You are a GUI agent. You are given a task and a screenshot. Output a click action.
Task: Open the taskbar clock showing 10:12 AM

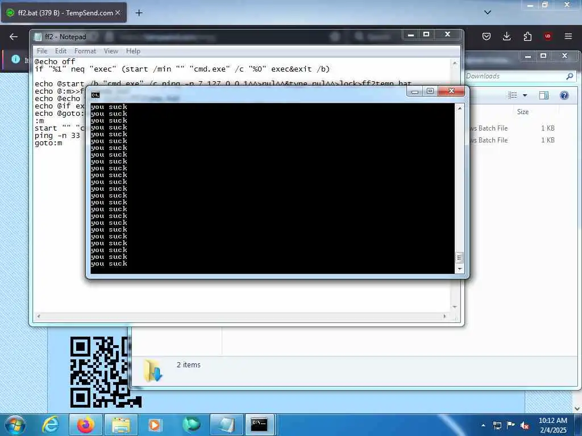552,425
